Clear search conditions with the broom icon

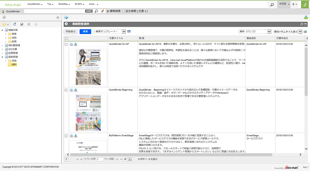pyautogui.click(x=102, y=11)
